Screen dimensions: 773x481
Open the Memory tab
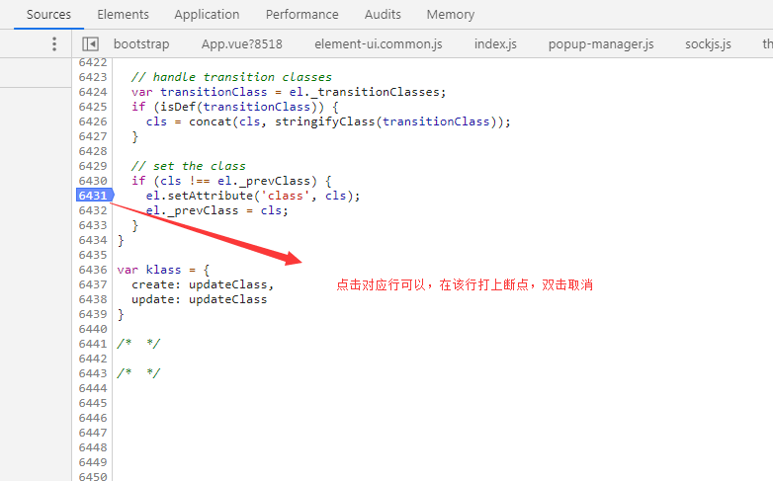click(451, 14)
